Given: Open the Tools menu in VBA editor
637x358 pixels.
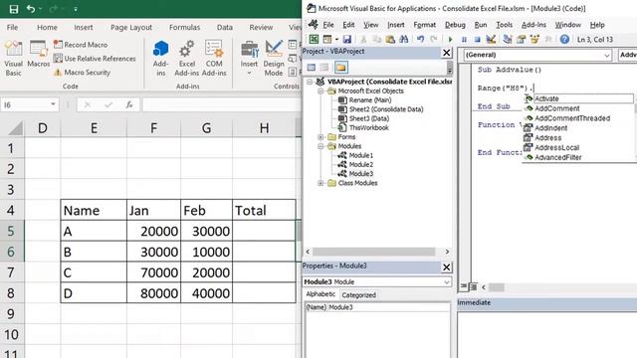Looking at the screenshot, I should tap(505, 25).
